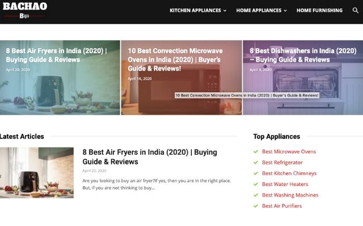Click checkmark icon beside Best Kitchen Chimneys
The height and width of the screenshot is (226, 363).
tap(256, 173)
